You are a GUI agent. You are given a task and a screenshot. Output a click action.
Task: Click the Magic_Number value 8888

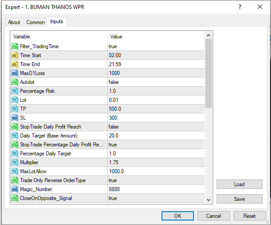point(114,189)
